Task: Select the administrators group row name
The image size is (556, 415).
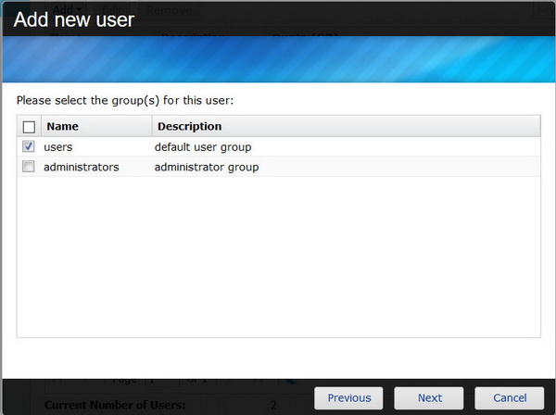Action: point(81,168)
